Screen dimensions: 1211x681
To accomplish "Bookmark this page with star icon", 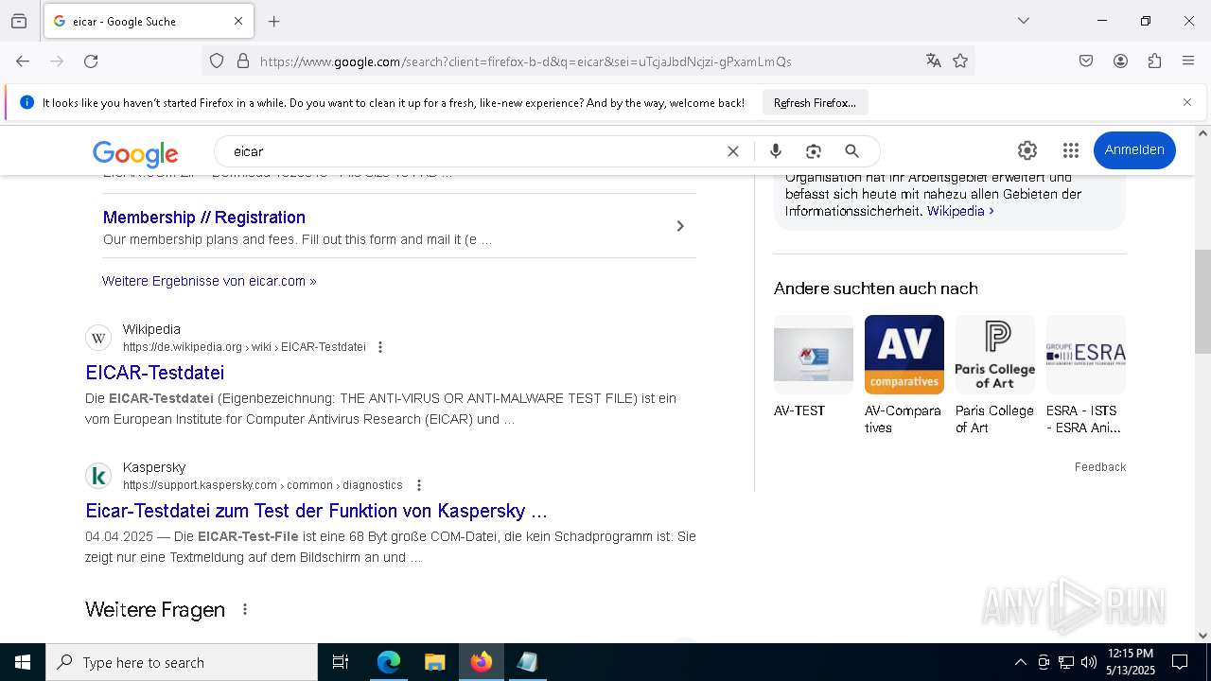I will point(960,61).
